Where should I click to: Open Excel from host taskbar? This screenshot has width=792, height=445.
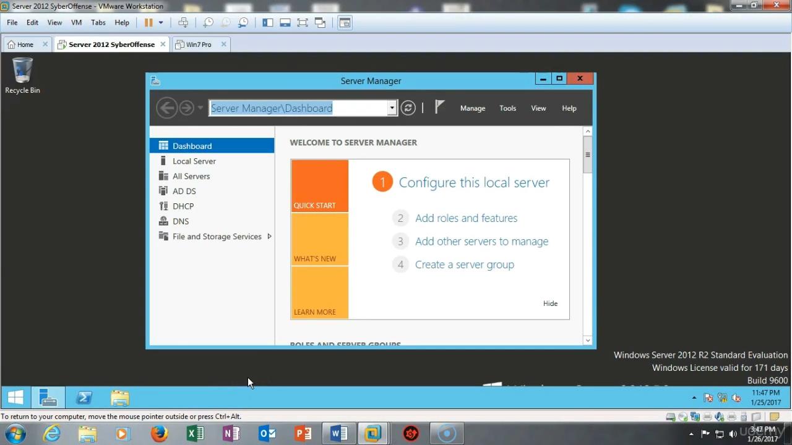tap(195, 434)
